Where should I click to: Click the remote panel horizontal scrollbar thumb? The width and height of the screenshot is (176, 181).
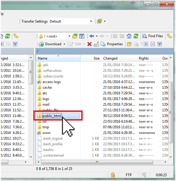97,162
